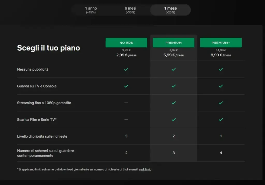This screenshot has width=265, height=185.
Task: Click PREMIUM checkmark for 1080p streaming
Action: tap(174, 103)
